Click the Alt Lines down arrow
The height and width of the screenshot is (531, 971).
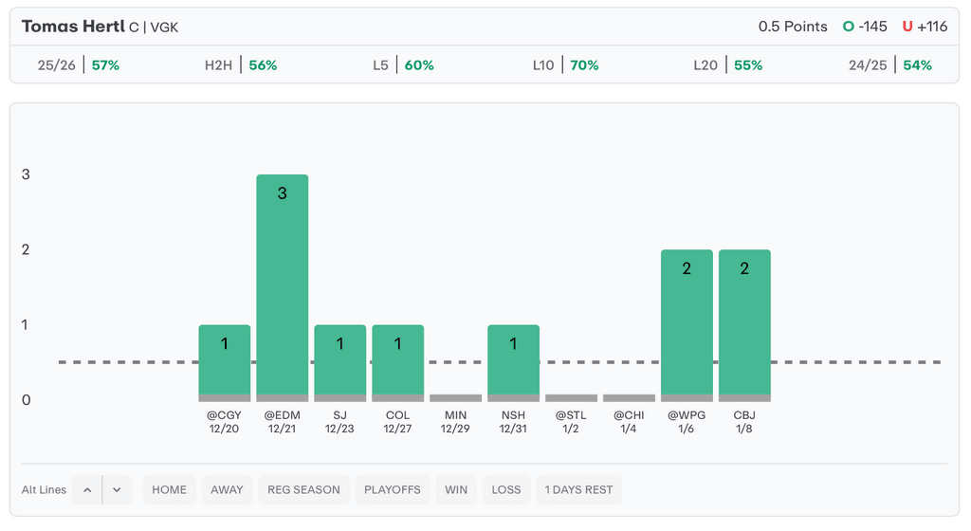click(117, 490)
